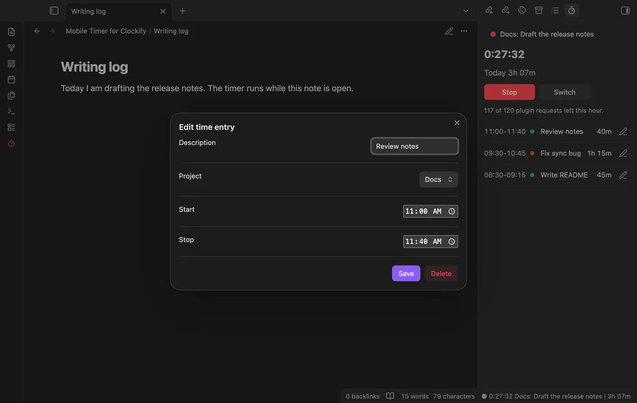Toggle the left sidebar
637x403 pixels.
coord(54,11)
